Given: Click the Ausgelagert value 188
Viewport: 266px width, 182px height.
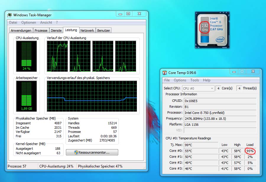Looking at the screenshot, I should (x=58, y=149).
